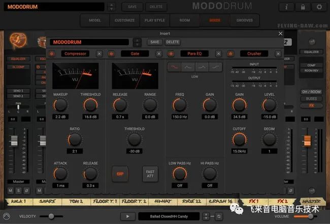330x224 pixels.
Task: Click the Compressor RATIO 2:1 value
Action: (x=75, y=152)
